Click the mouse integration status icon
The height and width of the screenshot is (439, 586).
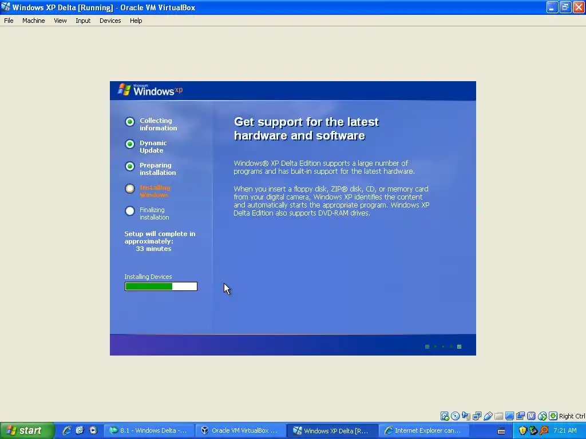pyautogui.click(x=543, y=416)
